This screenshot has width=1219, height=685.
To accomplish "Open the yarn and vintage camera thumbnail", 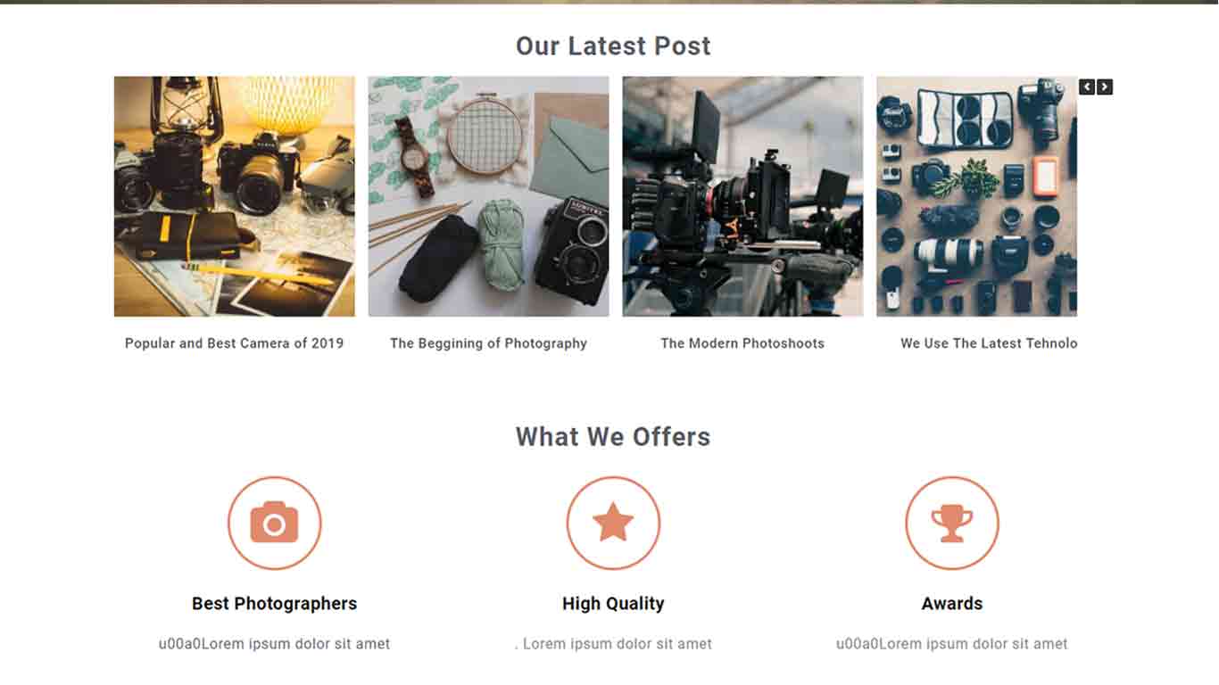I will [489, 196].
